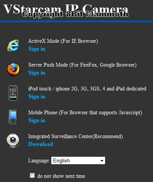Click the iPod touch / iPhone dedicated text

pyautogui.click(x=87, y=89)
